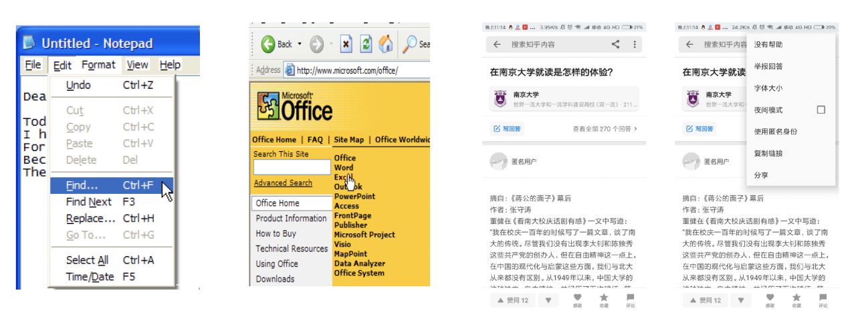Image resolution: width=856 pixels, height=325 pixels.
Task: Choose 举报回答 from the overflow menu
Action: point(791,66)
